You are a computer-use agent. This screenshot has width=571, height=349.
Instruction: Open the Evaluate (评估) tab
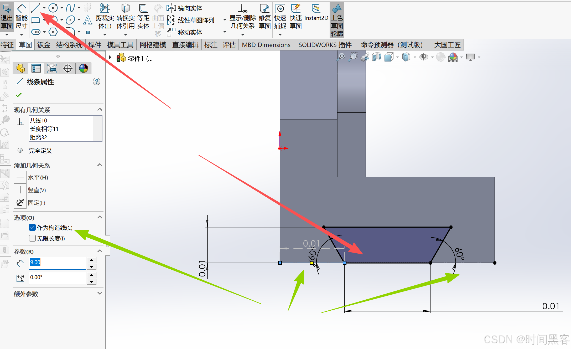point(229,45)
